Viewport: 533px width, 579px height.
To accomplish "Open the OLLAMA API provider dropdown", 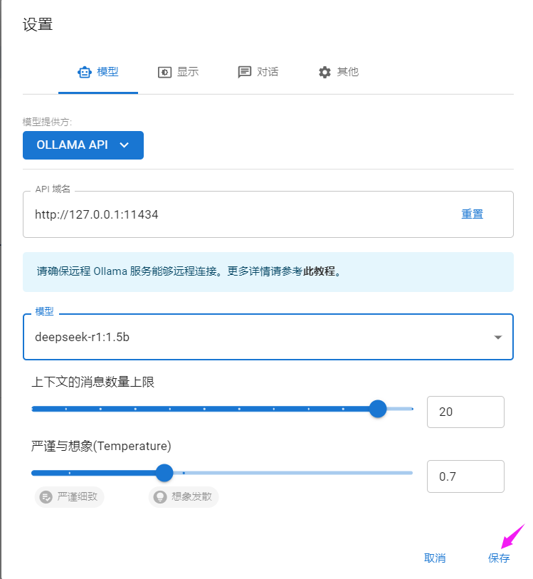I will [83, 145].
